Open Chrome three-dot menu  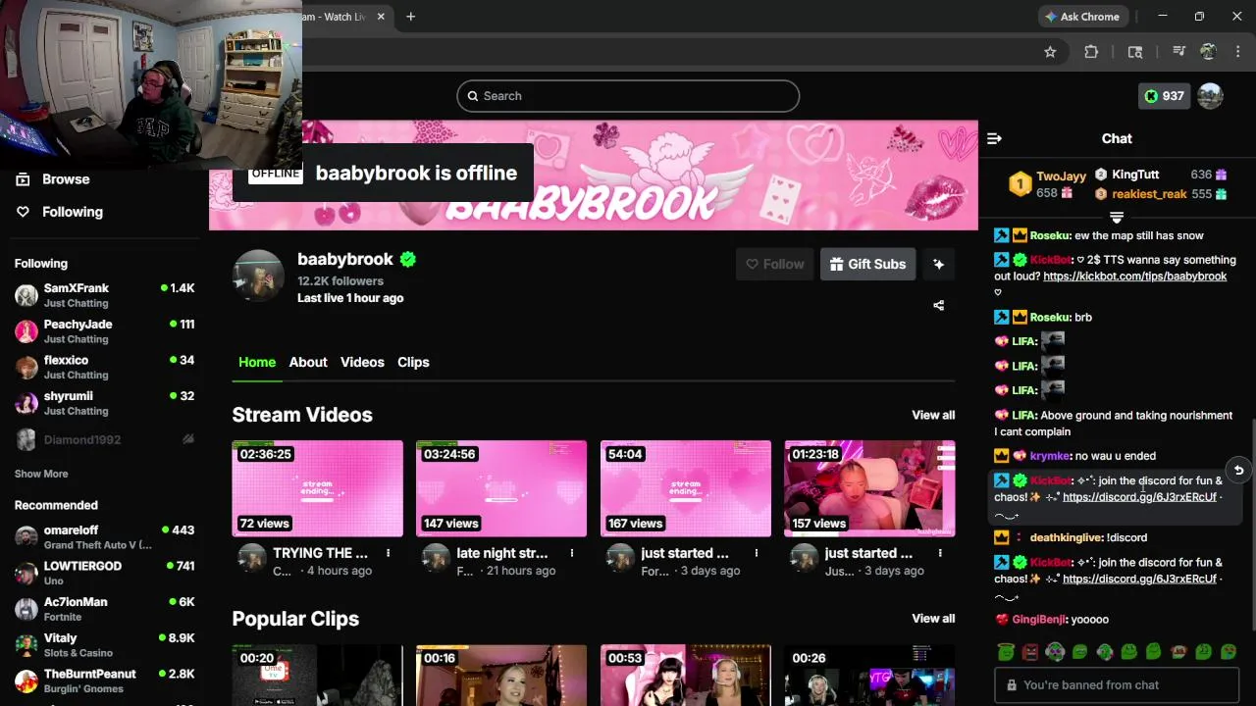pos(1236,52)
